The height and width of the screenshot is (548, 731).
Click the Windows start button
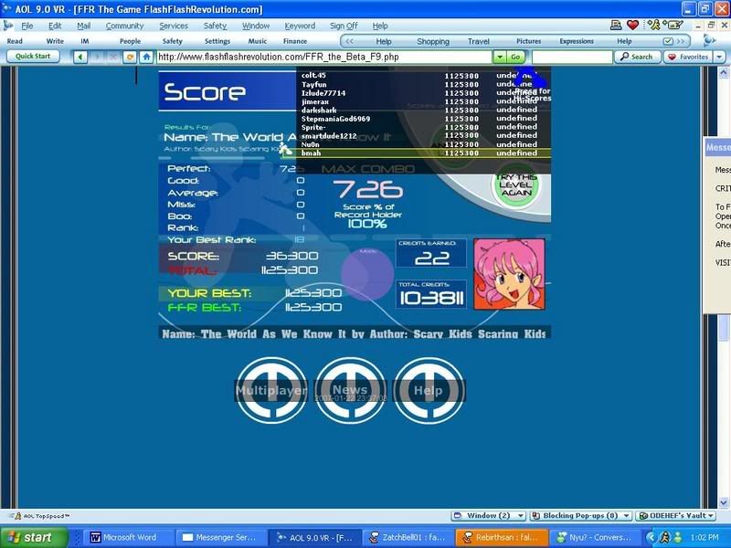tap(34, 537)
